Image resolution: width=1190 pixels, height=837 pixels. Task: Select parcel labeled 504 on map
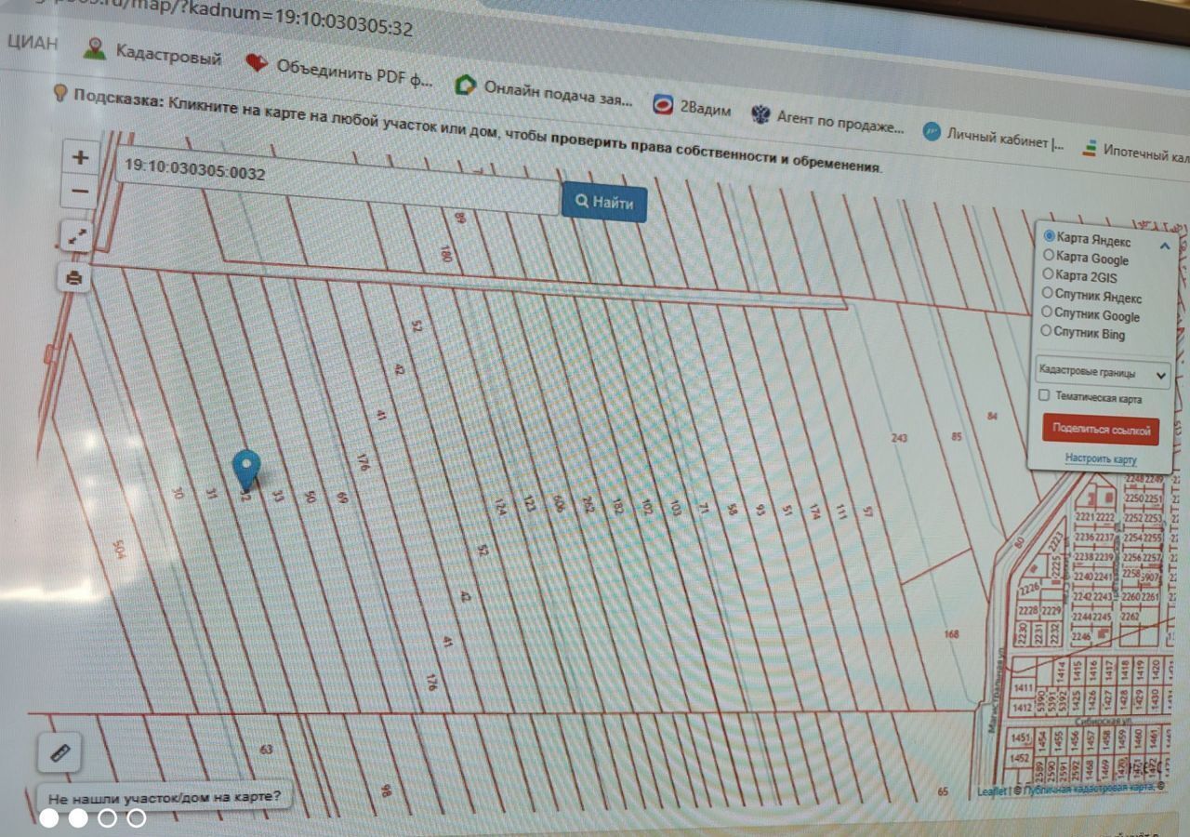pyautogui.click(x=118, y=549)
